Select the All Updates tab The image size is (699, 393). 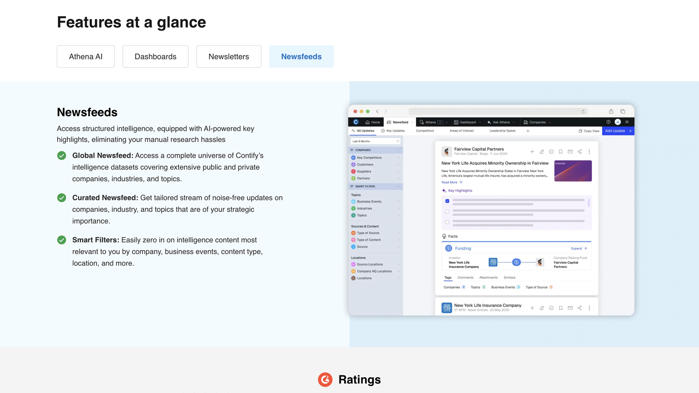[363, 131]
